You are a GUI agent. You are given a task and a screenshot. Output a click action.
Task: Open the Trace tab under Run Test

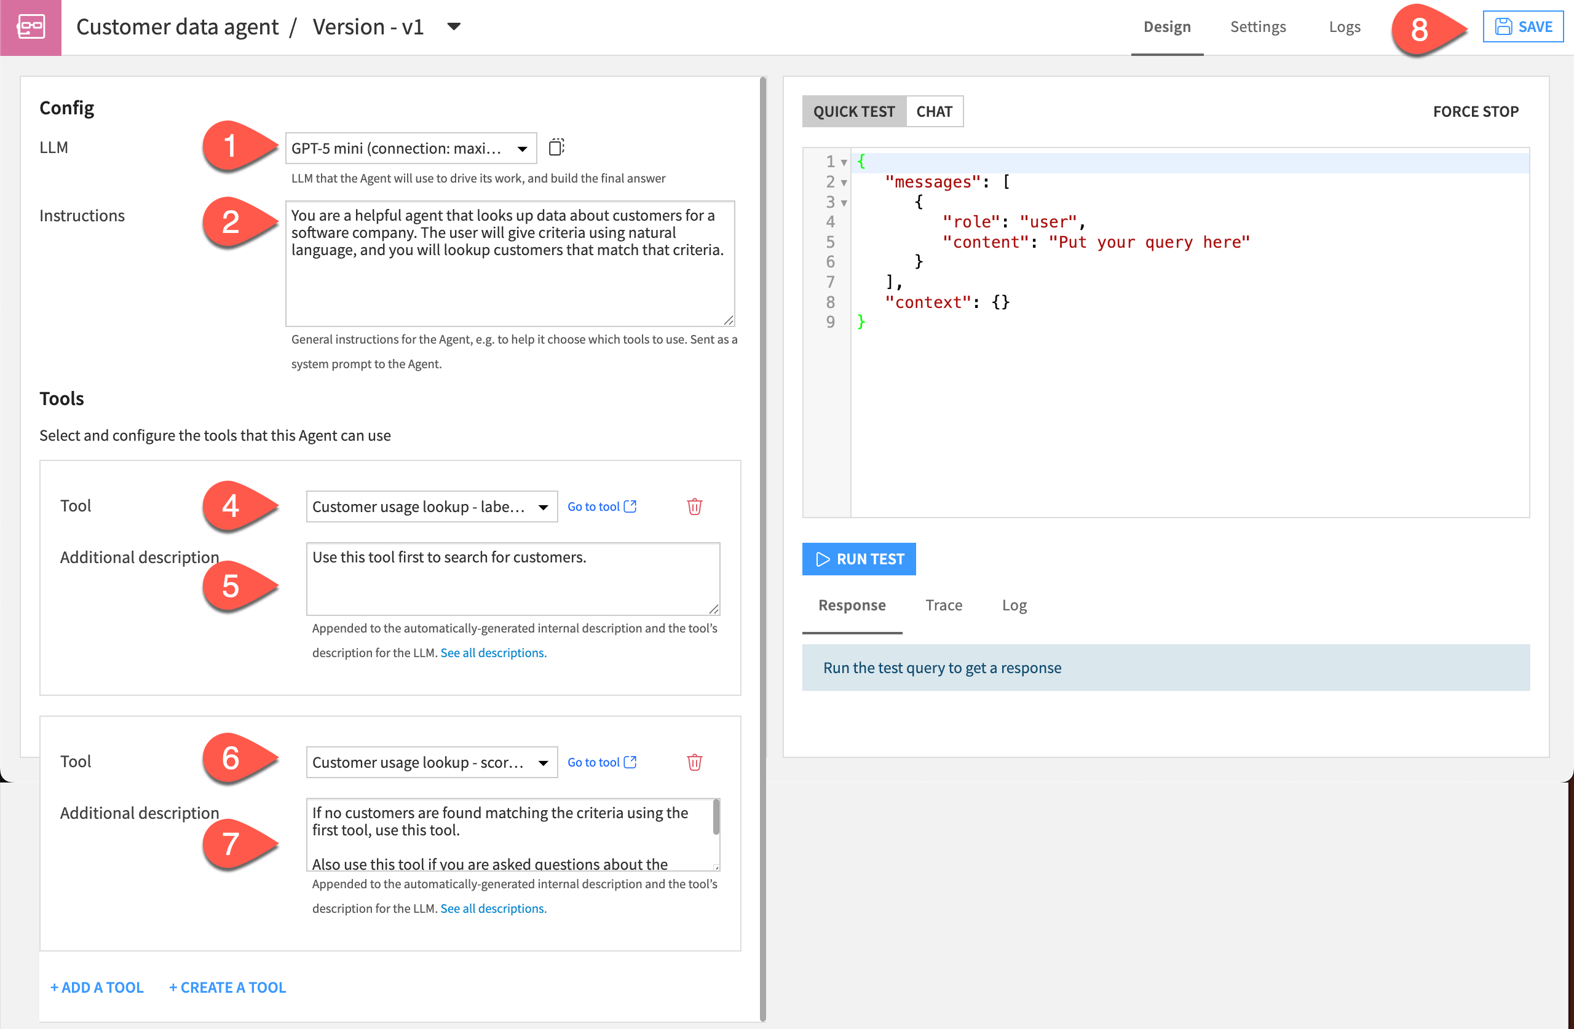(944, 605)
